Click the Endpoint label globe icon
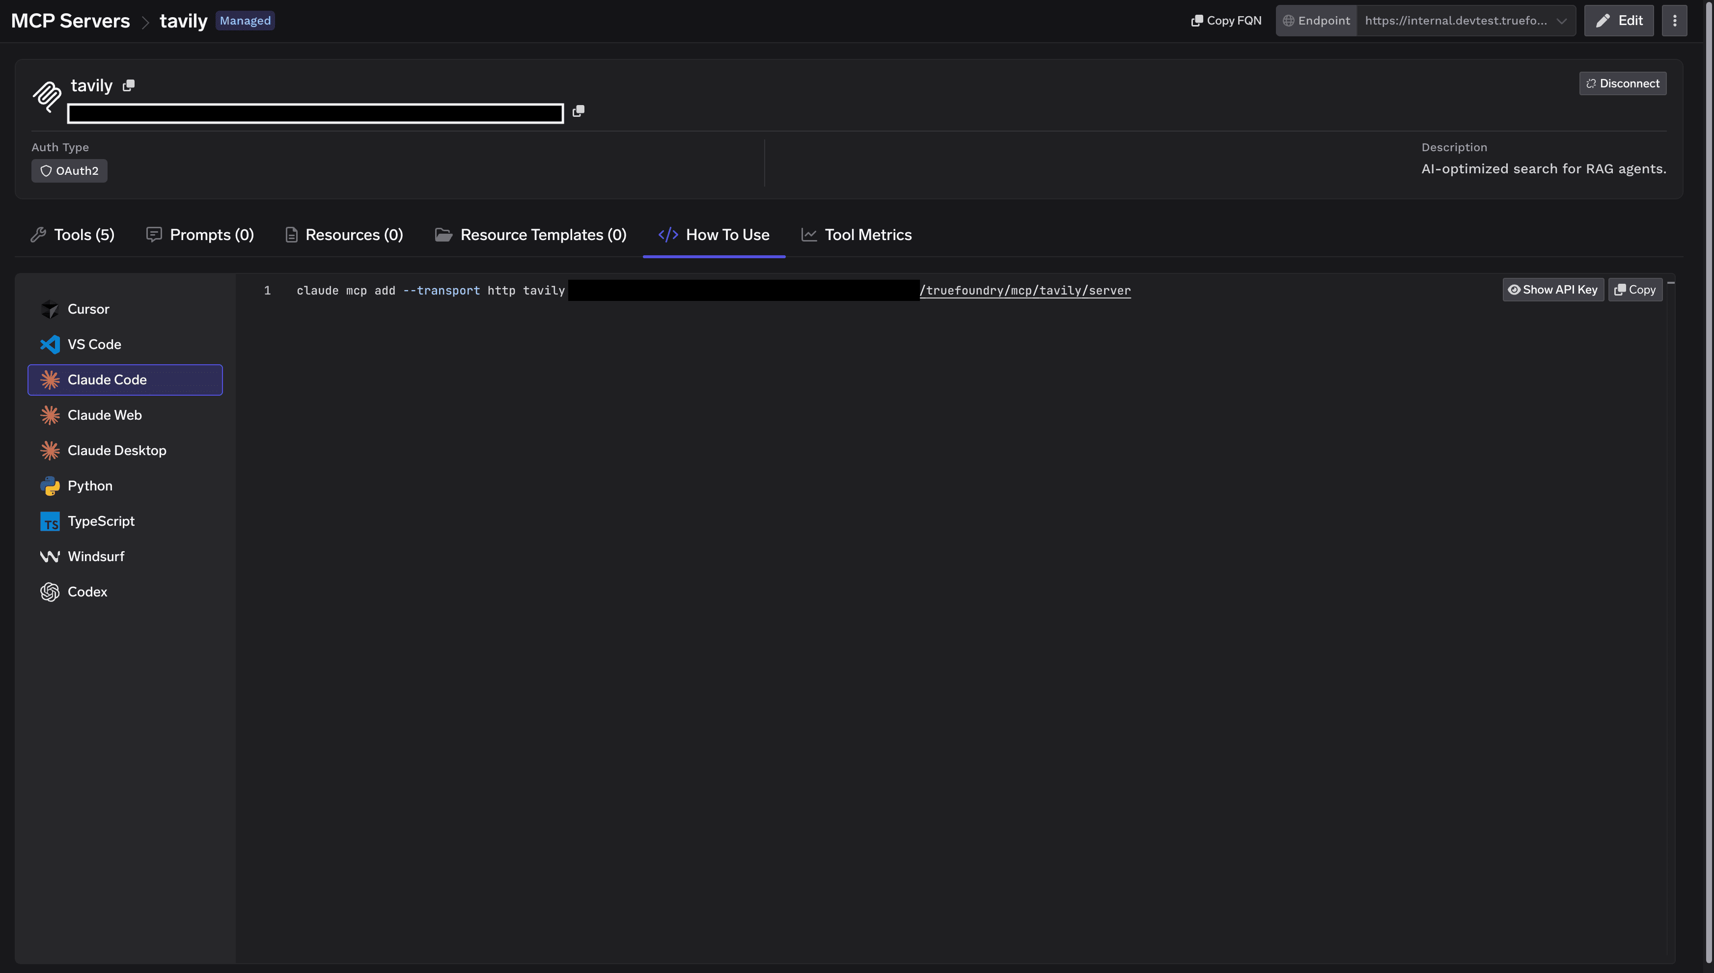Screen dimensions: 1714x973 point(1288,21)
